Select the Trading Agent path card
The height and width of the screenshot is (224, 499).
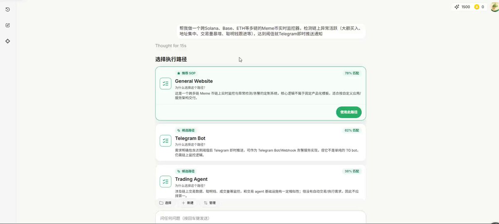click(261, 182)
